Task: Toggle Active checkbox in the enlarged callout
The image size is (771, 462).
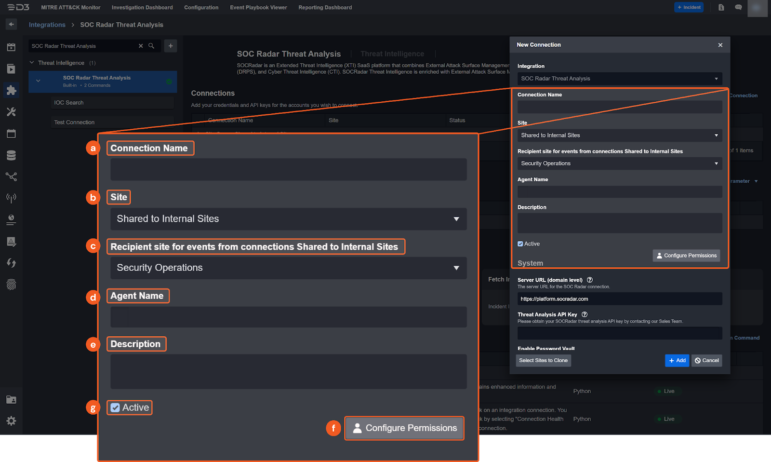Action: [x=116, y=408]
